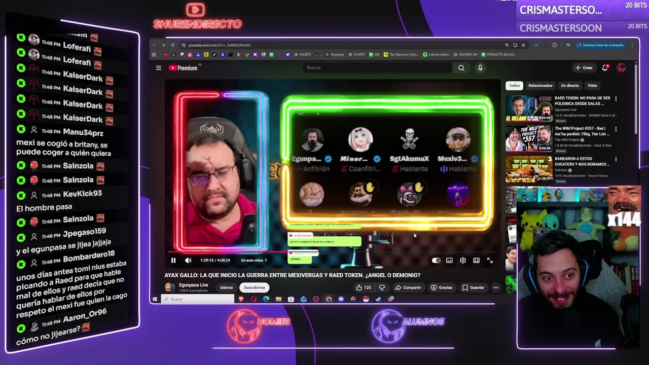Switch the player to theater mode
This screenshot has width=649, height=365.
click(476, 260)
